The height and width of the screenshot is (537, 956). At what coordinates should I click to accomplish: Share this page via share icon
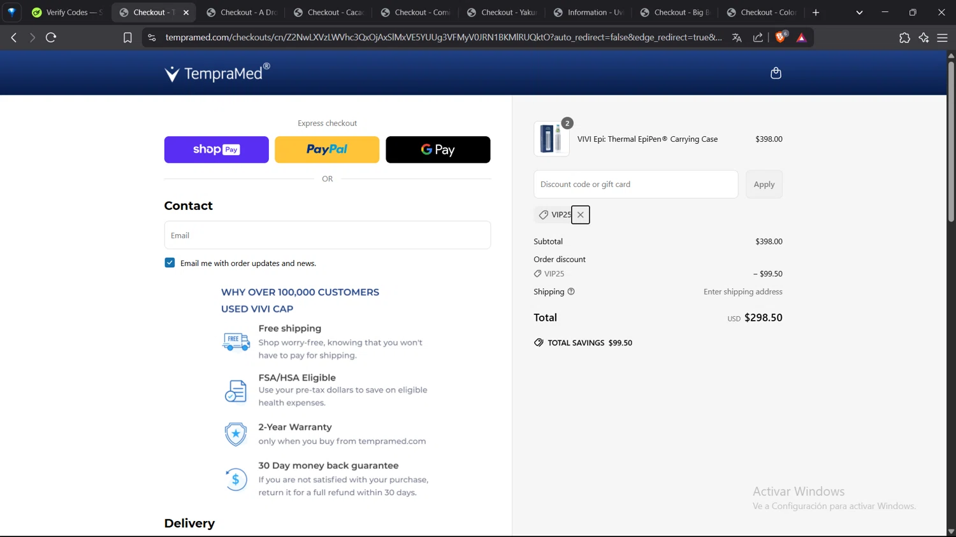(758, 38)
